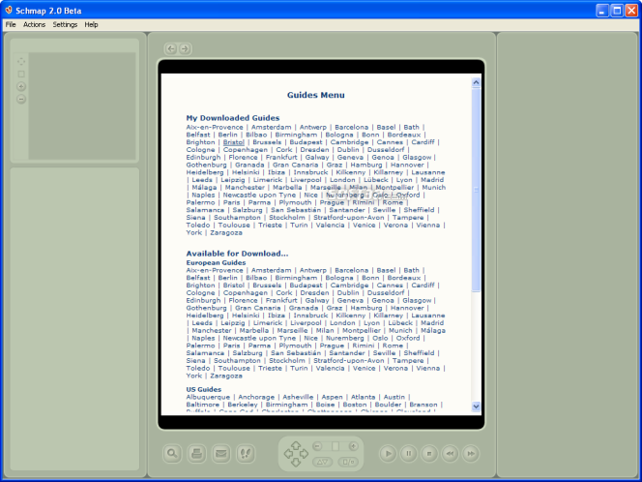Open Stockholm in European Guides download list

point(287,361)
